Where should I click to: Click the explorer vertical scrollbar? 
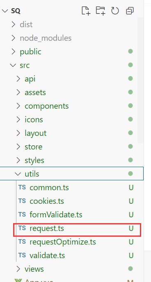tap(140, 80)
